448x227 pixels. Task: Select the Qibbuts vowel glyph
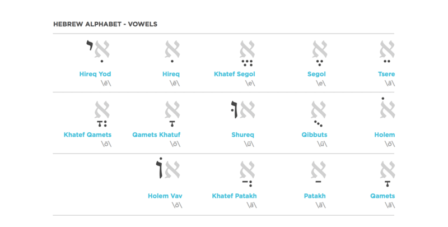point(316,112)
